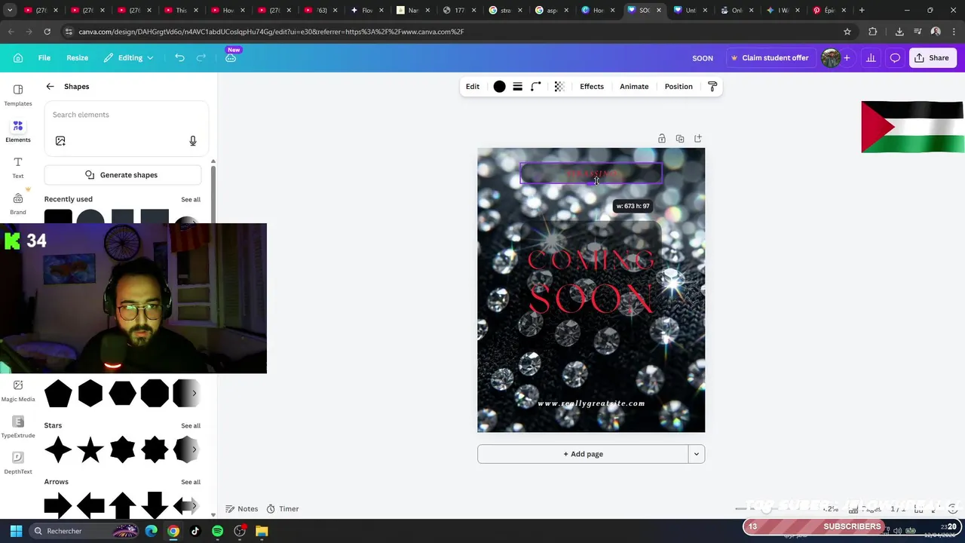Insert the left arrow shape
This screenshot has height=543, width=965.
pyautogui.click(x=90, y=506)
